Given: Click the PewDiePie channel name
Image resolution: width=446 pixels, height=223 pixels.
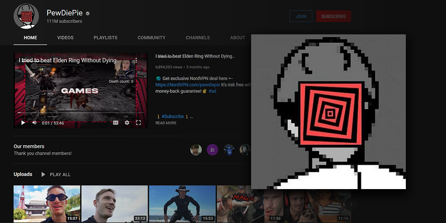Looking at the screenshot, I should [x=65, y=13].
